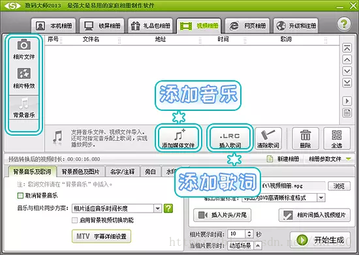Image resolution: width=359 pixels, height=255 pixels.
Task: Open the output quality format dropdown
Action: (x=283, y=198)
